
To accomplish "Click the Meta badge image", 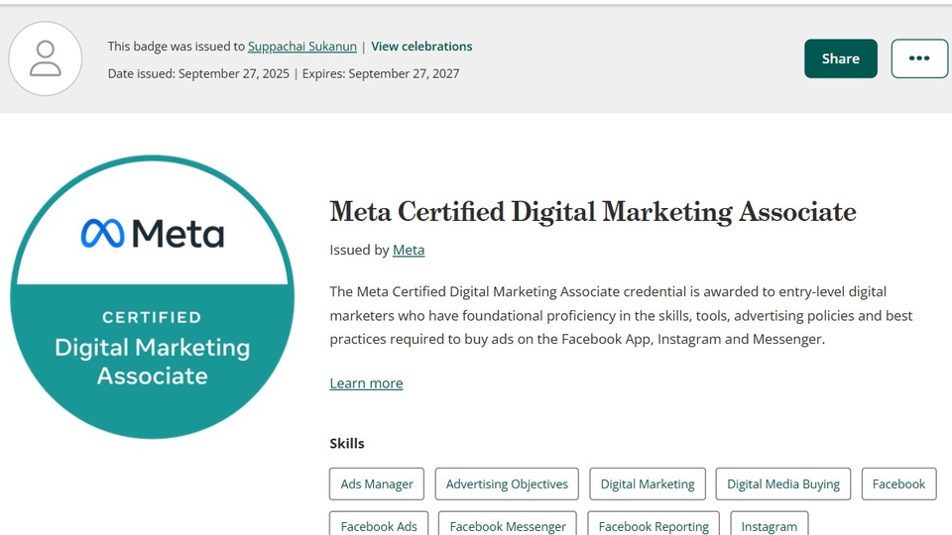I will (x=152, y=297).
